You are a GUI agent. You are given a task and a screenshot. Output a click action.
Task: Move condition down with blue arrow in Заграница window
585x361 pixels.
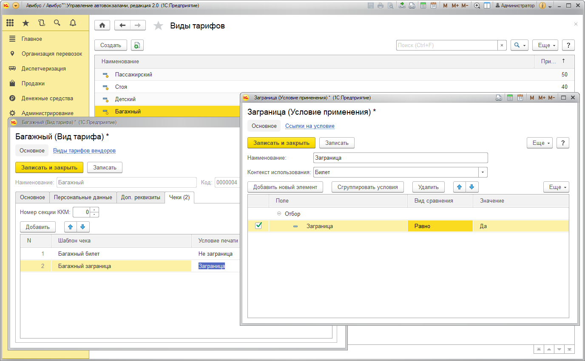point(471,187)
